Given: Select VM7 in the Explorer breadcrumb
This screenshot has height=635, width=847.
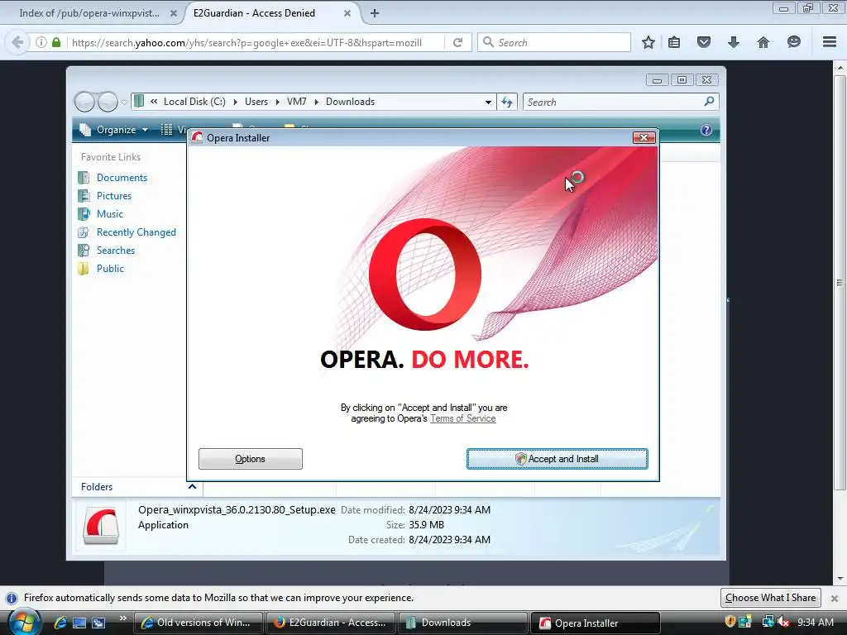Looking at the screenshot, I should pyautogui.click(x=297, y=102).
